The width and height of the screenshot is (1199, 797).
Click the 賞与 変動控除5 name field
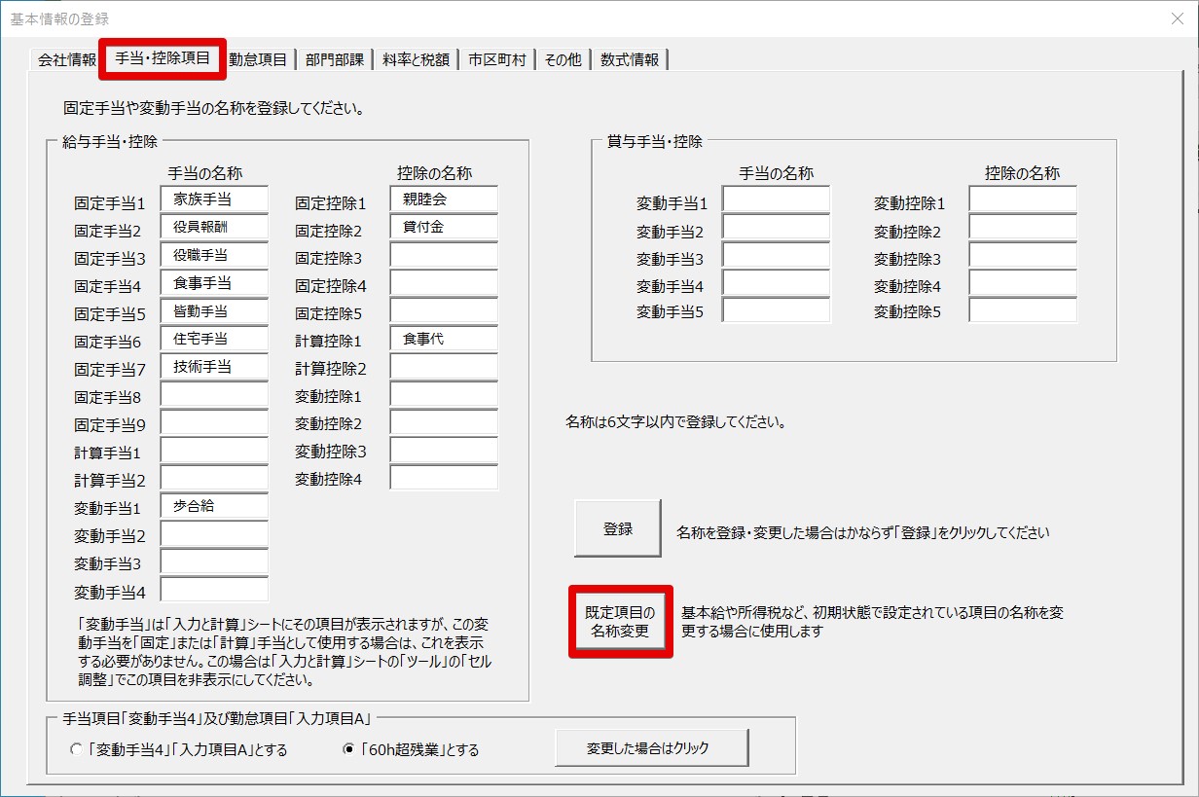click(1022, 310)
